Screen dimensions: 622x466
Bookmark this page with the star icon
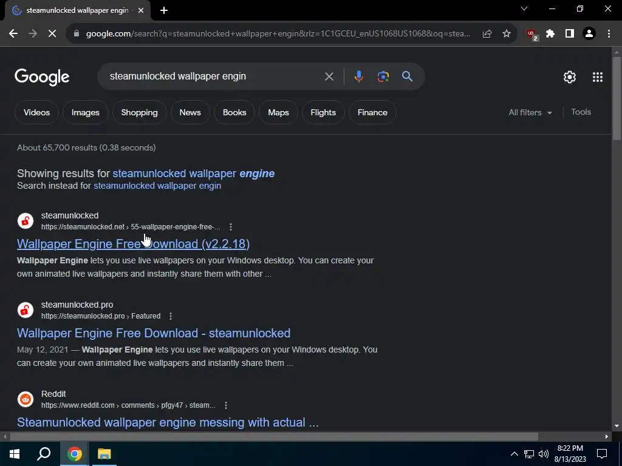pyautogui.click(x=507, y=34)
